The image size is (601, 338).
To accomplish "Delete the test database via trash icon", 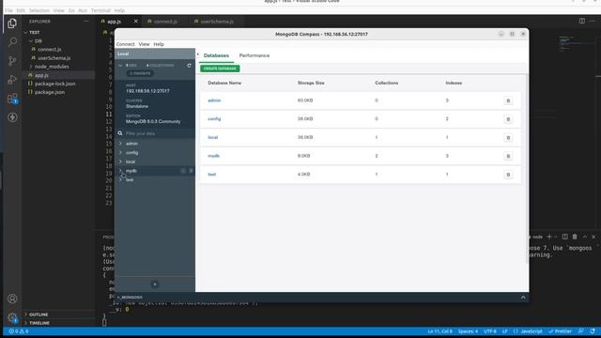I will 508,175.
